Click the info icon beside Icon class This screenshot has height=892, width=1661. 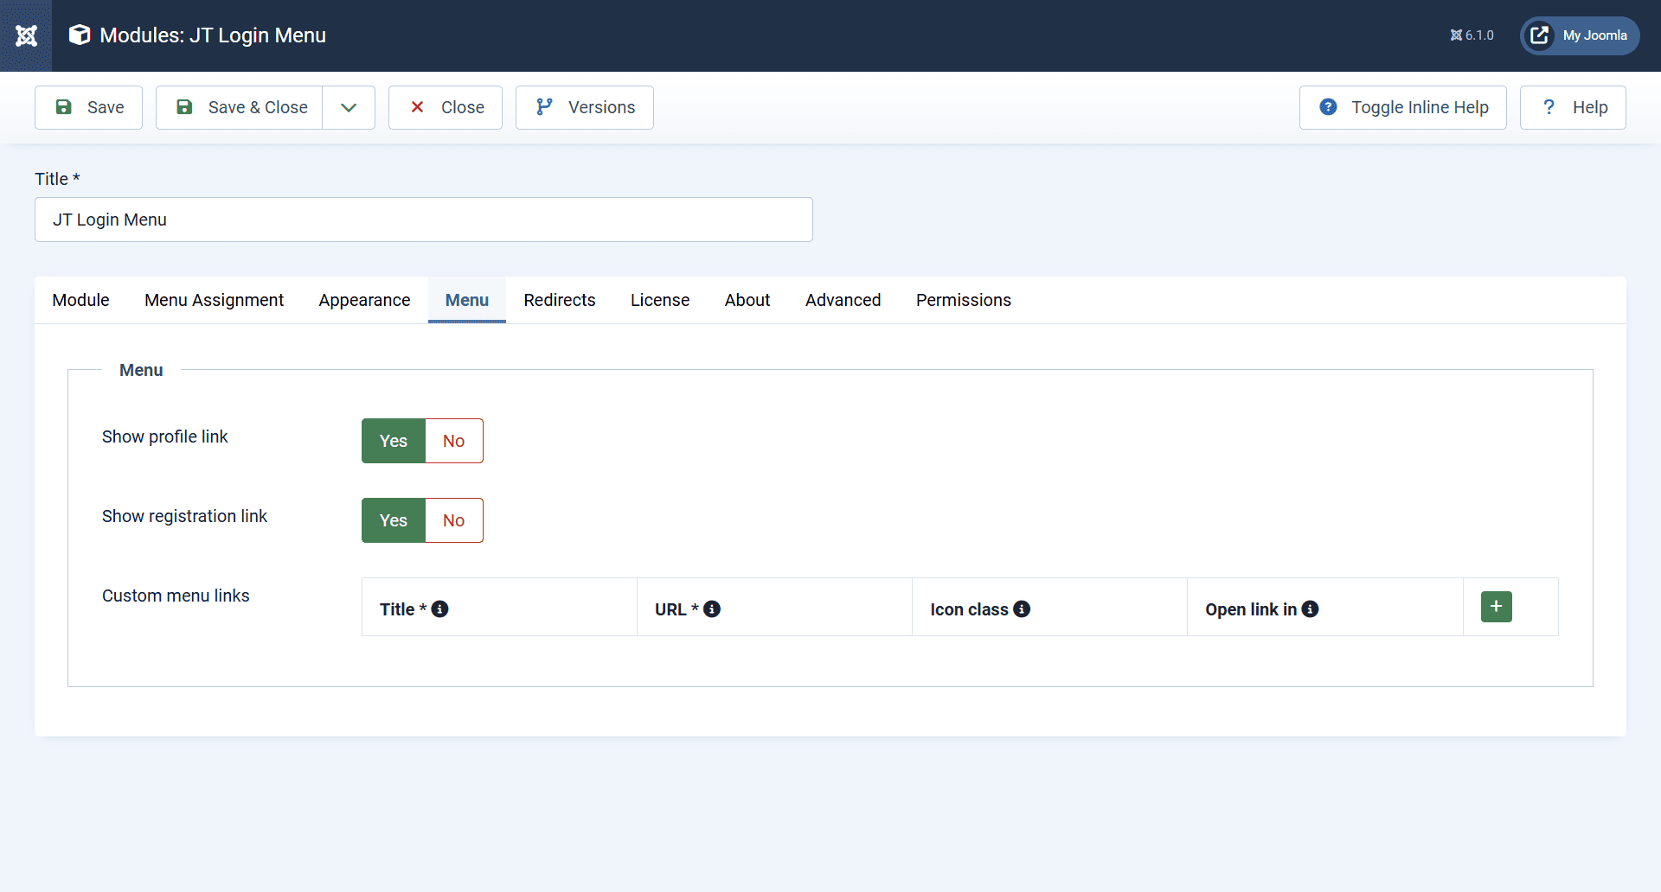click(1023, 608)
